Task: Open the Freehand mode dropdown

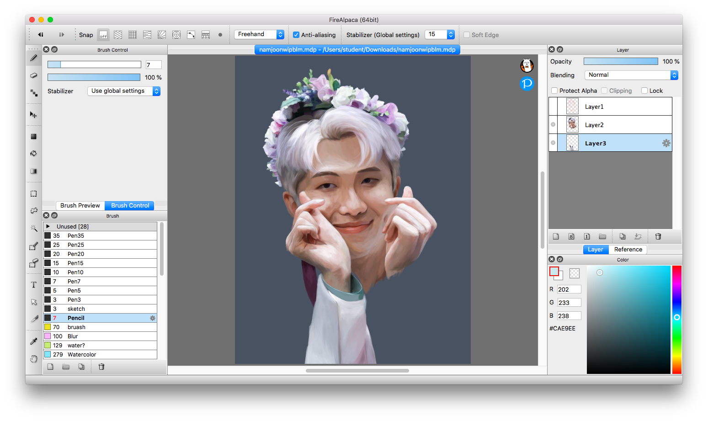Action: [259, 34]
